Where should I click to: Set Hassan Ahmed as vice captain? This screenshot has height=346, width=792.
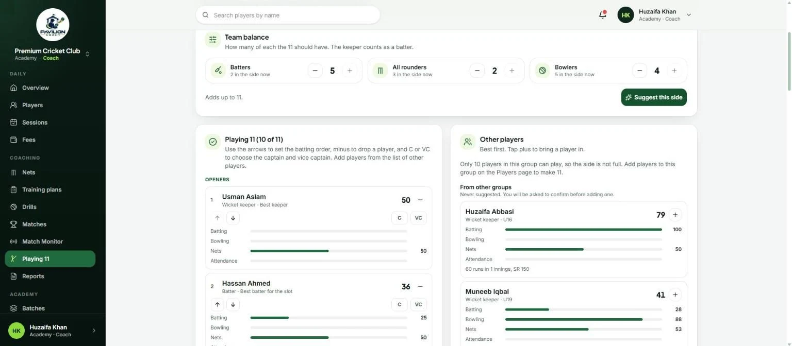coord(418,304)
